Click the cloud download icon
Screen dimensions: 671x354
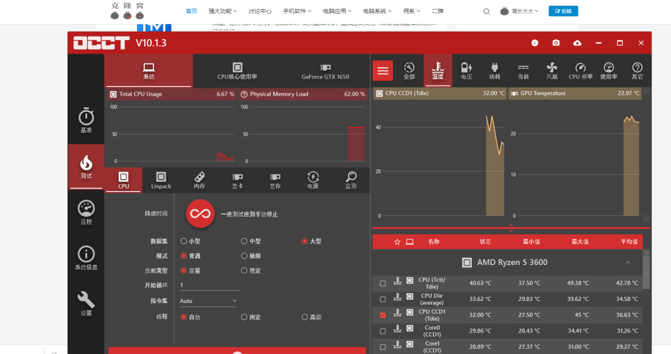[577, 43]
